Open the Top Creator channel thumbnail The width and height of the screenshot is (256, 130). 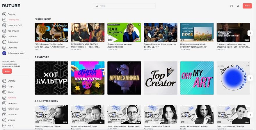pos(161,78)
